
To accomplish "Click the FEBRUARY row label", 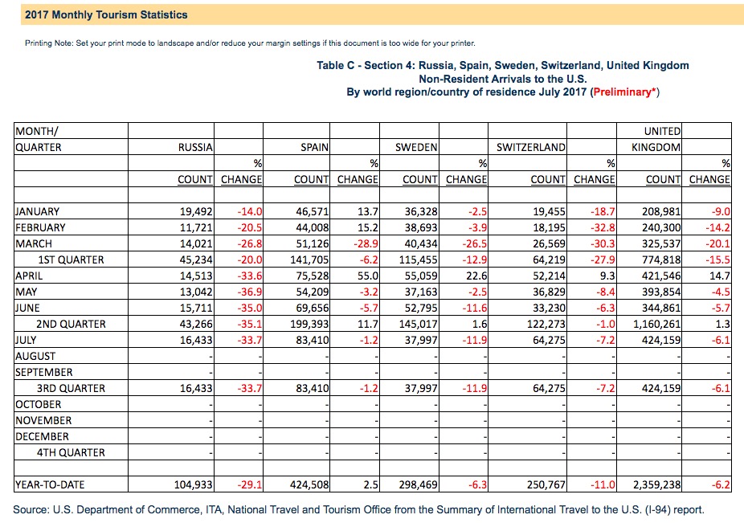I will 40,228.
